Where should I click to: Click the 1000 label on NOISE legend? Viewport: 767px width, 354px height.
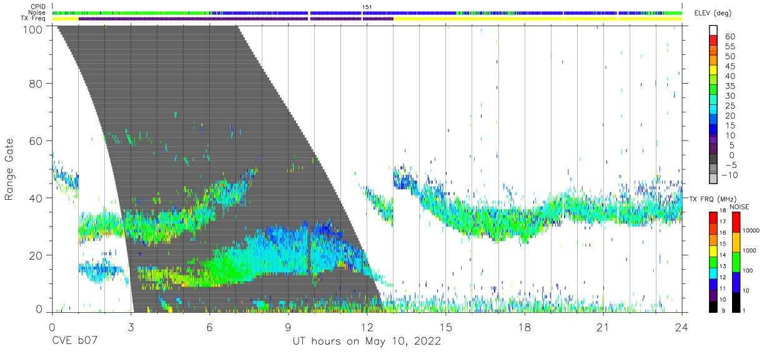[750, 251]
